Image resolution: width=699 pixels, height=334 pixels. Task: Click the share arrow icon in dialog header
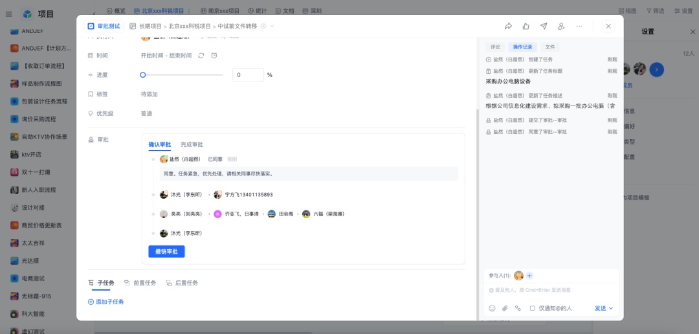click(508, 27)
